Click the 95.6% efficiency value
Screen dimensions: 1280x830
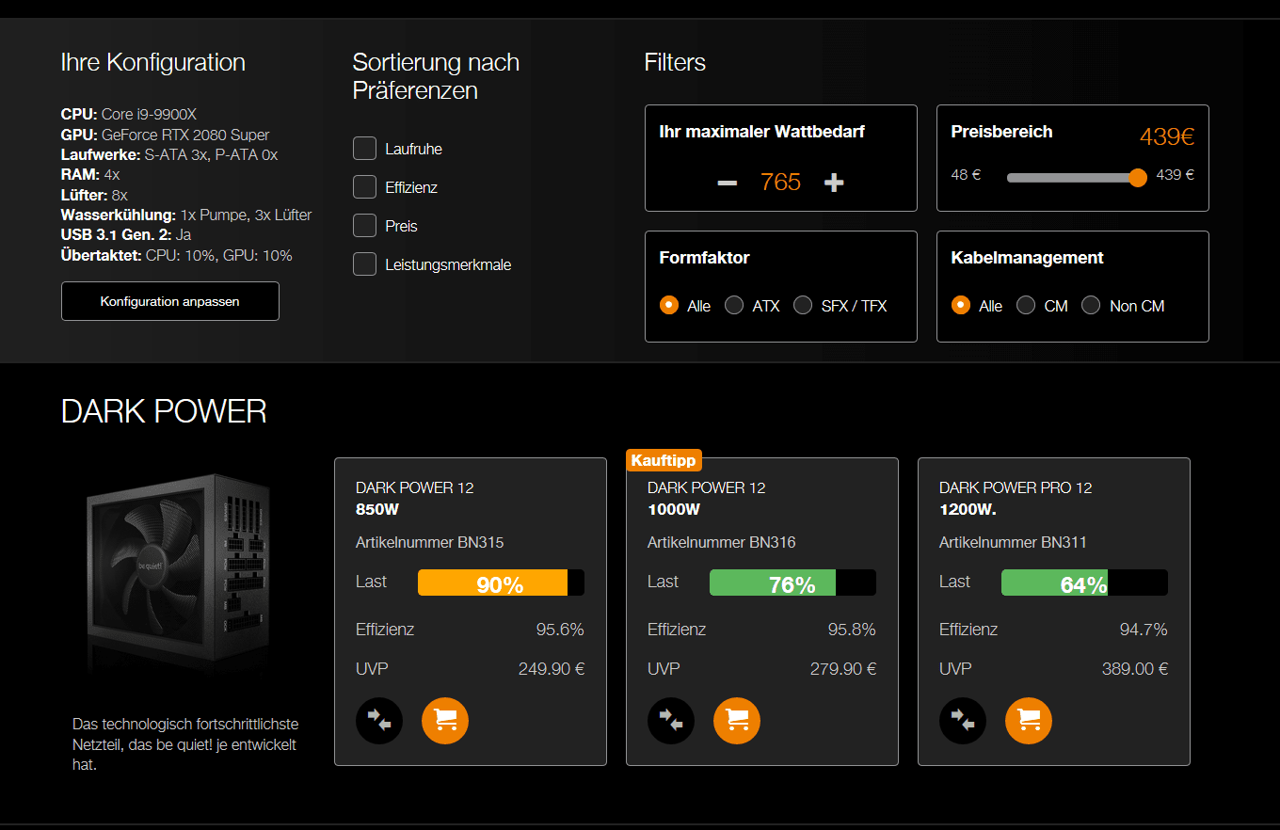pyautogui.click(x=560, y=630)
